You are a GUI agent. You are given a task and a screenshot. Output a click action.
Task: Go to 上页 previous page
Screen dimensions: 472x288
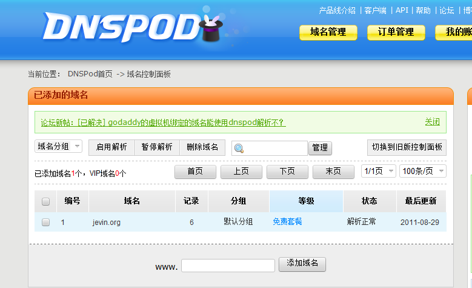[x=241, y=172]
